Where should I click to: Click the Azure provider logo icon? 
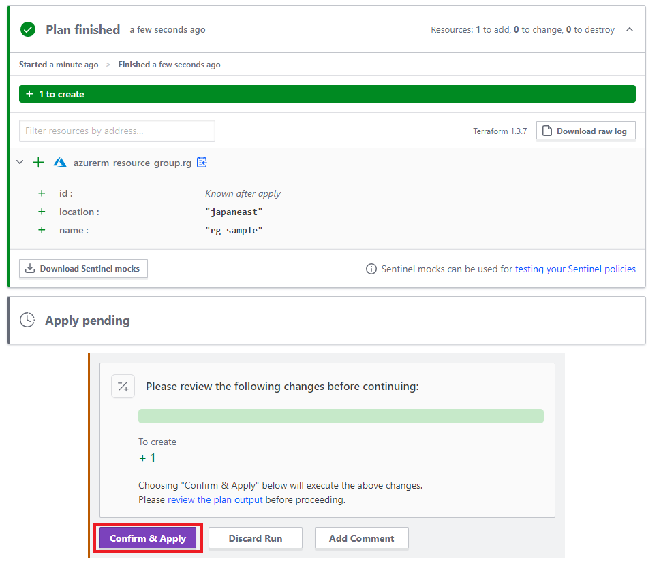pyautogui.click(x=60, y=162)
